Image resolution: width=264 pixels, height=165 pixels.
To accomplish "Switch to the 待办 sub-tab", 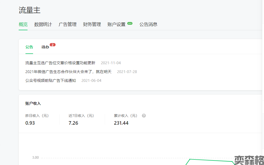I will 45,47.
